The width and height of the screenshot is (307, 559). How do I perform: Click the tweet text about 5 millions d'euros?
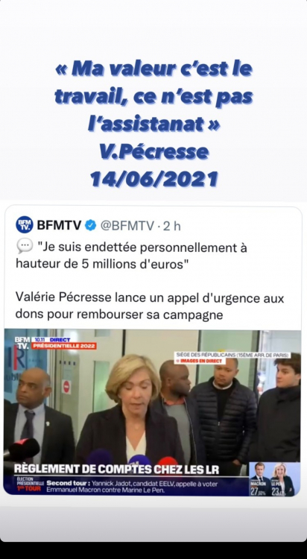pos(131,256)
